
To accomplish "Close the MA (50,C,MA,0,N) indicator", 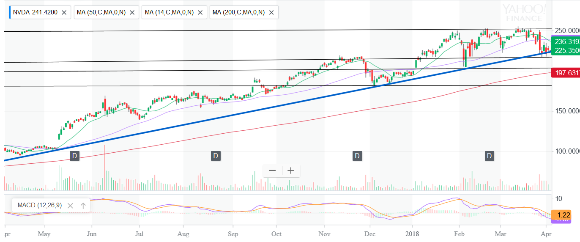I will click(x=132, y=13).
